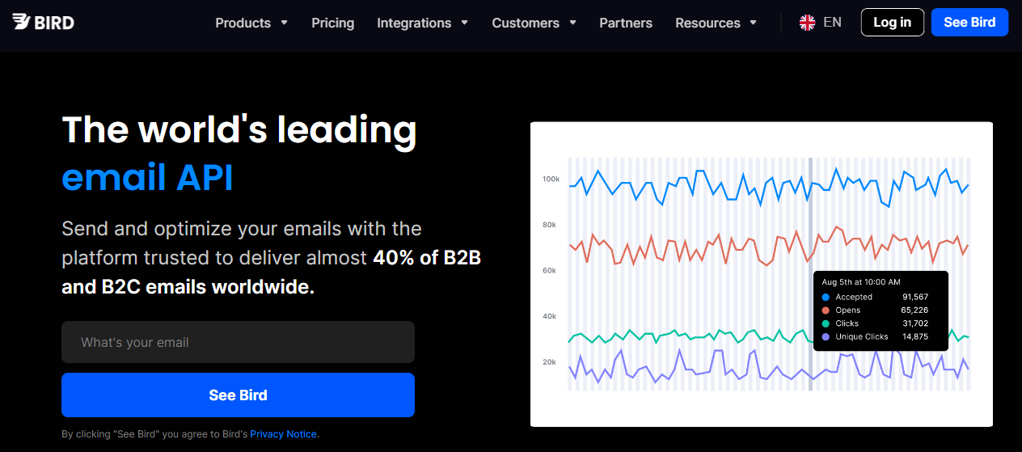1022x452 pixels.
Task: Expand the Resources dropdown arrow
Action: coord(754,23)
